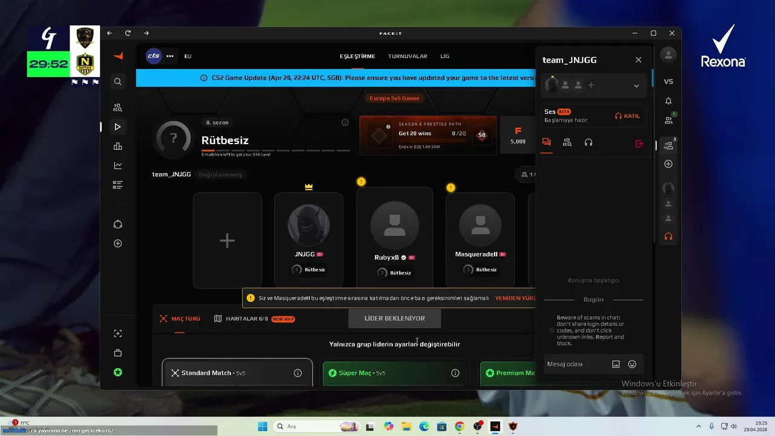Click the red leave party icon
775x436 pixels.
(639, 144)
